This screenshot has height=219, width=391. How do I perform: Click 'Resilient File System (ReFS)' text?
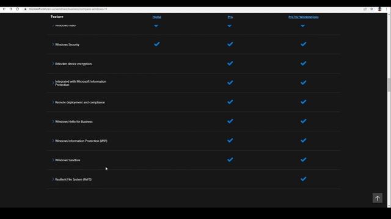tap(73, 179)
